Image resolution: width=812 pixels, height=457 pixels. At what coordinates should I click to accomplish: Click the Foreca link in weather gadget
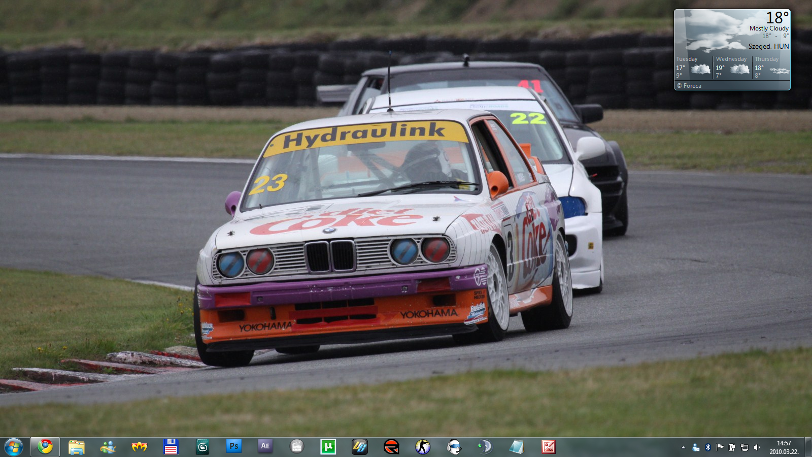(x=689, y=86)
